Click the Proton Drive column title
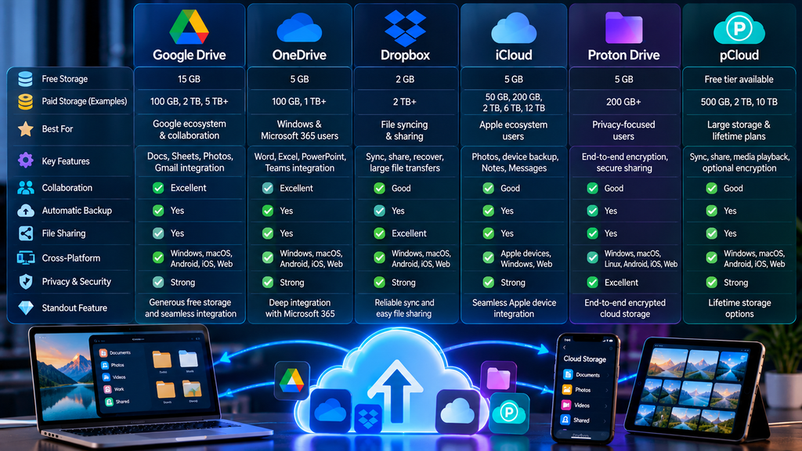Screen dimensions: 802x451 point(623,55)
